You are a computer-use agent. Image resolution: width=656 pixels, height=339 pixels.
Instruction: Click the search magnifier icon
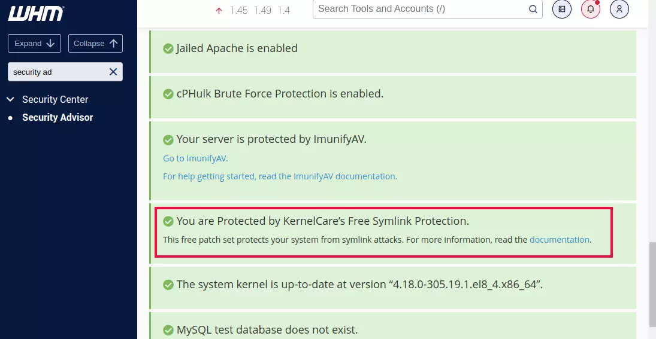[533, 9]
